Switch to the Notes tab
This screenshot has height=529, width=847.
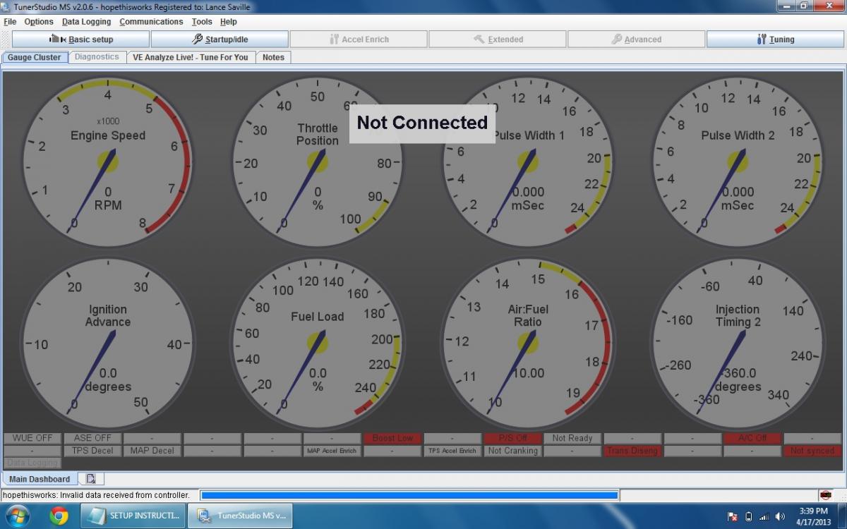(273, 57)
